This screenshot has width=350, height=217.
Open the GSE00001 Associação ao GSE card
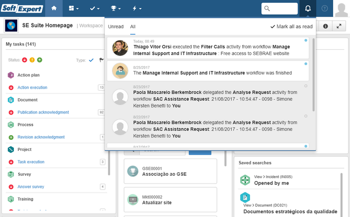170,171
